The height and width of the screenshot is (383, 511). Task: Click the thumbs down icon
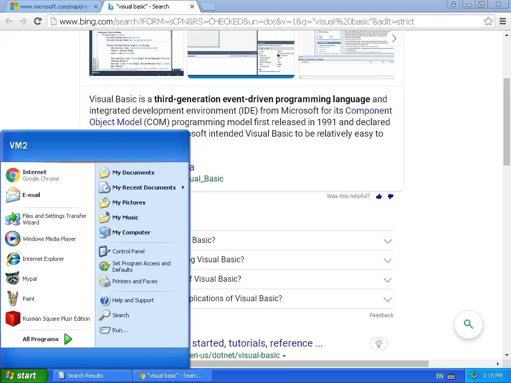[390, 196]
